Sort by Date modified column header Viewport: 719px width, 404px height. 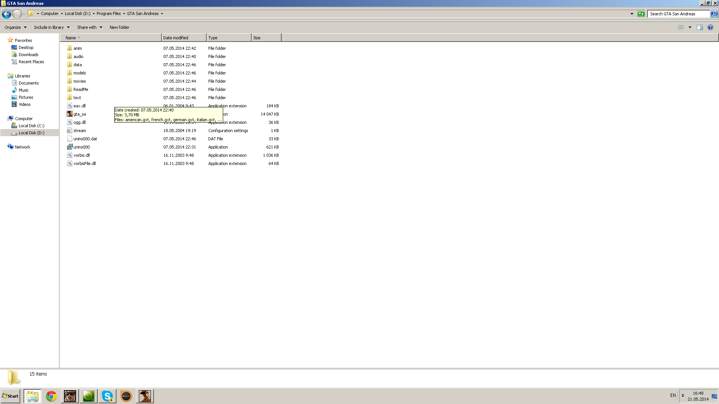(x=184, y=38)
